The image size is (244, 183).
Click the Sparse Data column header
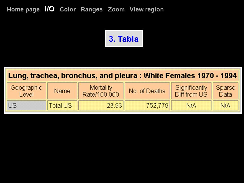coord(226,91)
